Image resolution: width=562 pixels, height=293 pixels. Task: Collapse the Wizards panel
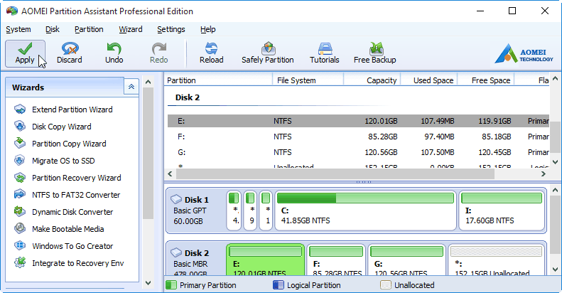point(131,87)
